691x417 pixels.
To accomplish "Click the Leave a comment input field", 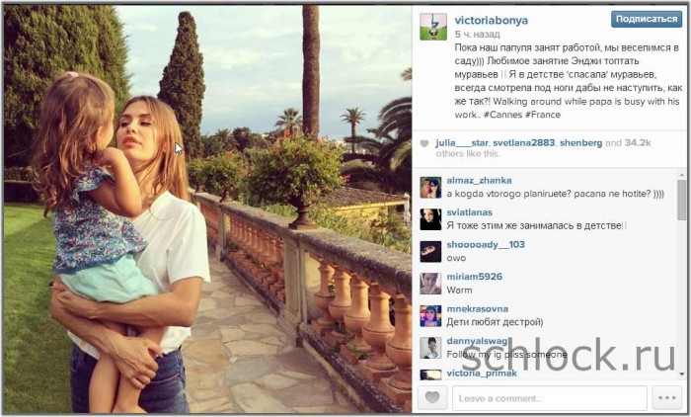I will pos(550,398).
